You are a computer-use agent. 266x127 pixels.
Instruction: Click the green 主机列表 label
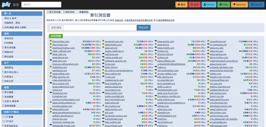coord(56,36)
